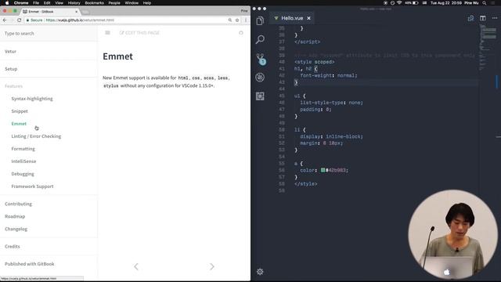Reload the Chrome page
The height and width of the screenshot is (282, 501).
click(19, 20)
